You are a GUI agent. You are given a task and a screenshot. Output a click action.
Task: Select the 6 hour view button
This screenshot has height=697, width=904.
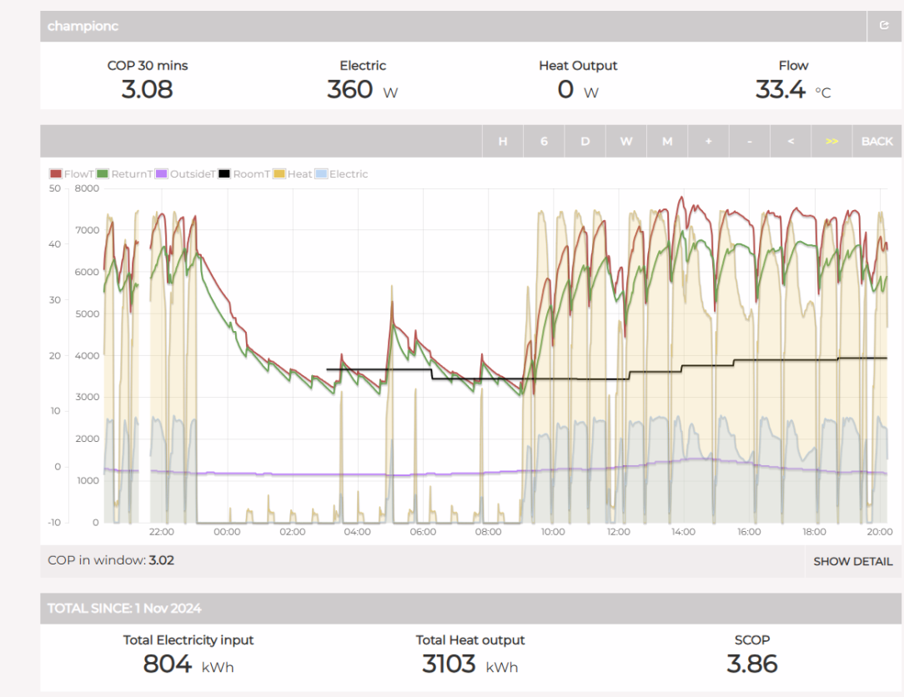(544, 141)
